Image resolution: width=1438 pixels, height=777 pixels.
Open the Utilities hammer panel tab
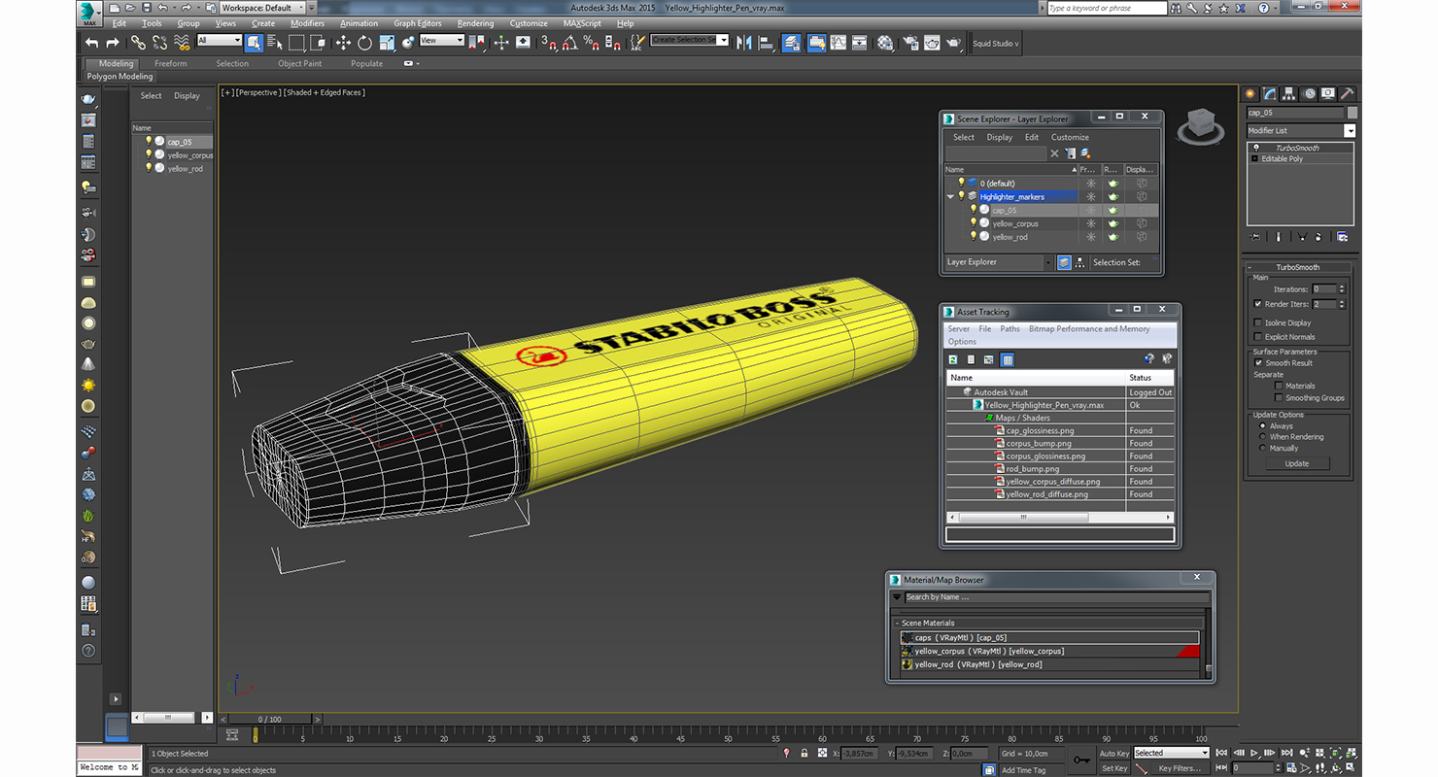pyautogui.click(x=1347, y=94)
